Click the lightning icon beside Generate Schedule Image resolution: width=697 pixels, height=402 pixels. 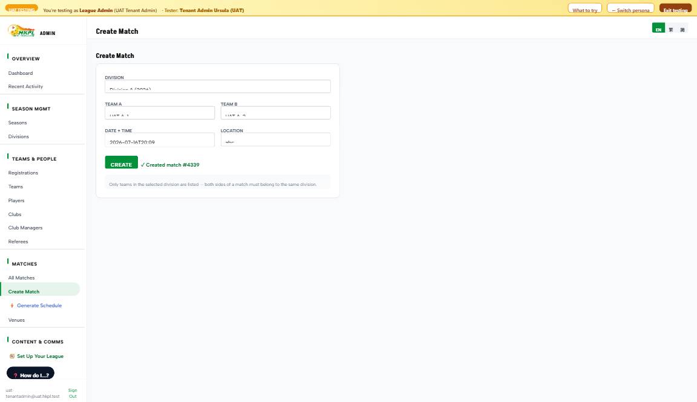(12, 305)
